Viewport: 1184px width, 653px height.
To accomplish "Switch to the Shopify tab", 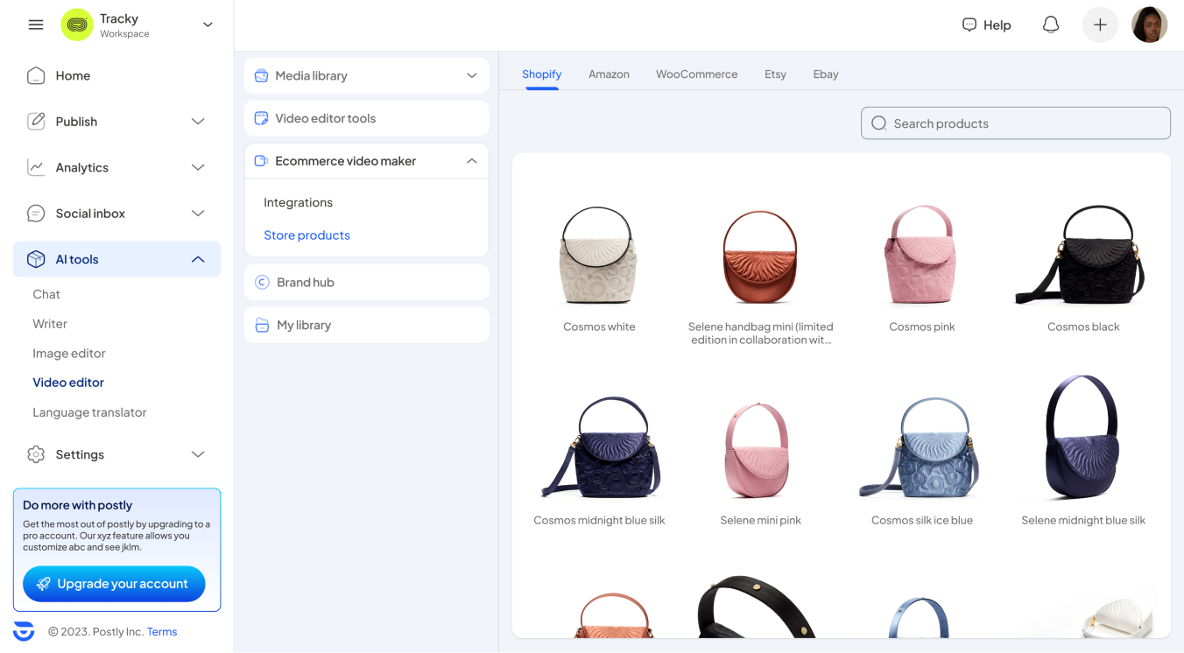I will tap(542, 74).
